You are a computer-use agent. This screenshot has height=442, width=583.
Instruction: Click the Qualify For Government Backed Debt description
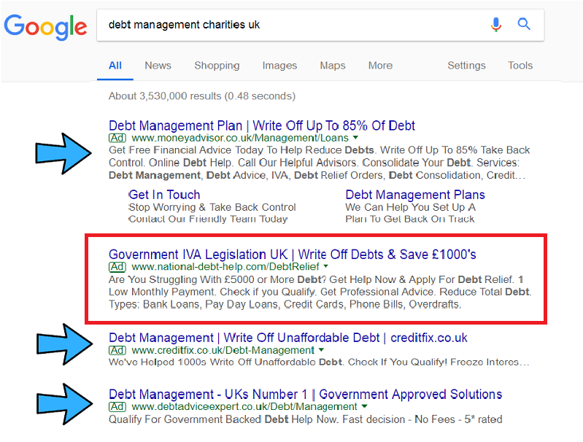click(x=305, y=419)
